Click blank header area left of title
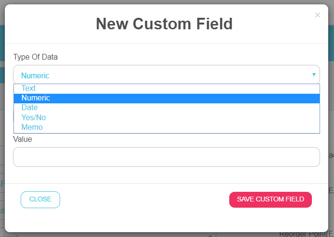 48,24
